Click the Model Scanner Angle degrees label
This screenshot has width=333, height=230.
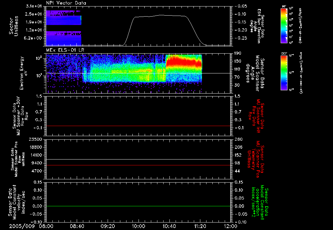(x=256, y=73)
